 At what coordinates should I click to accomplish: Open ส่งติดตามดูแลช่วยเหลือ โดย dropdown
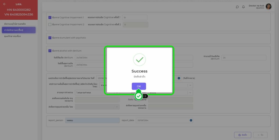tap(97, 107)
